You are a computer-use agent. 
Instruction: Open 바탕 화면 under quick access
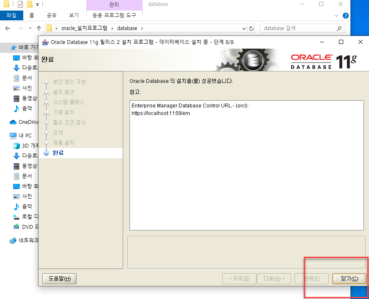coord(26,58)
